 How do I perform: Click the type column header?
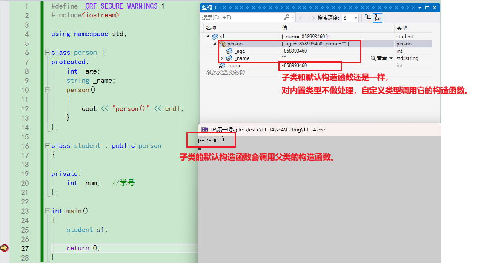pyautogui.click(x=401, y=28)
